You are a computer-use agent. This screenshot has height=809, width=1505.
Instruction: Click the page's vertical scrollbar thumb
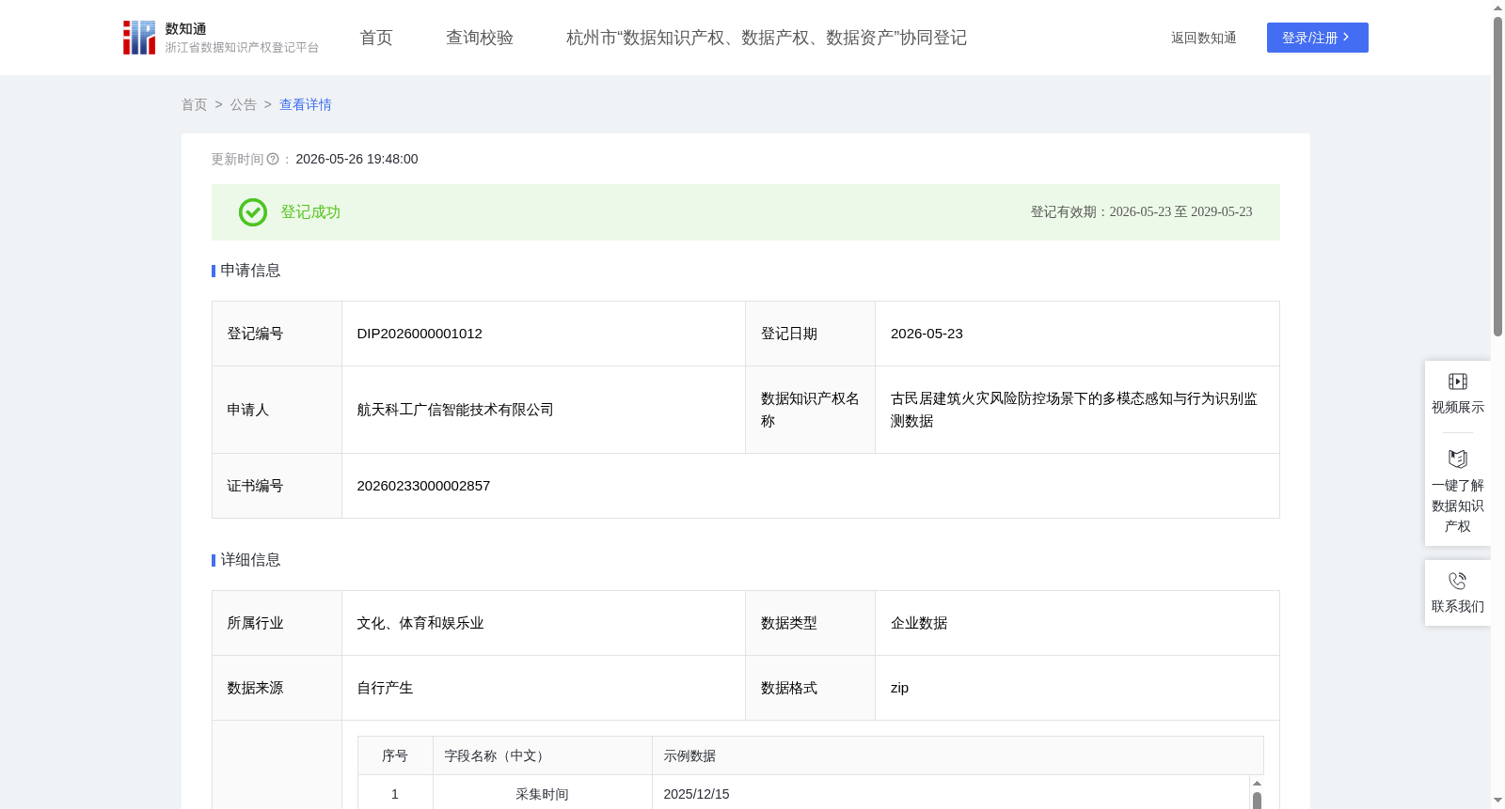(1497, 177)
